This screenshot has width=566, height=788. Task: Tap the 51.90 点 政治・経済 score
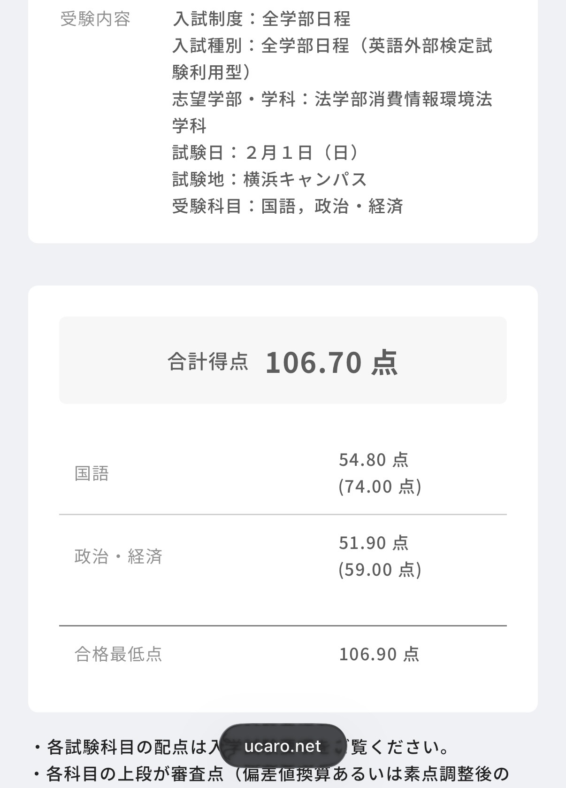pyautogui.click(x=374, y=543)
